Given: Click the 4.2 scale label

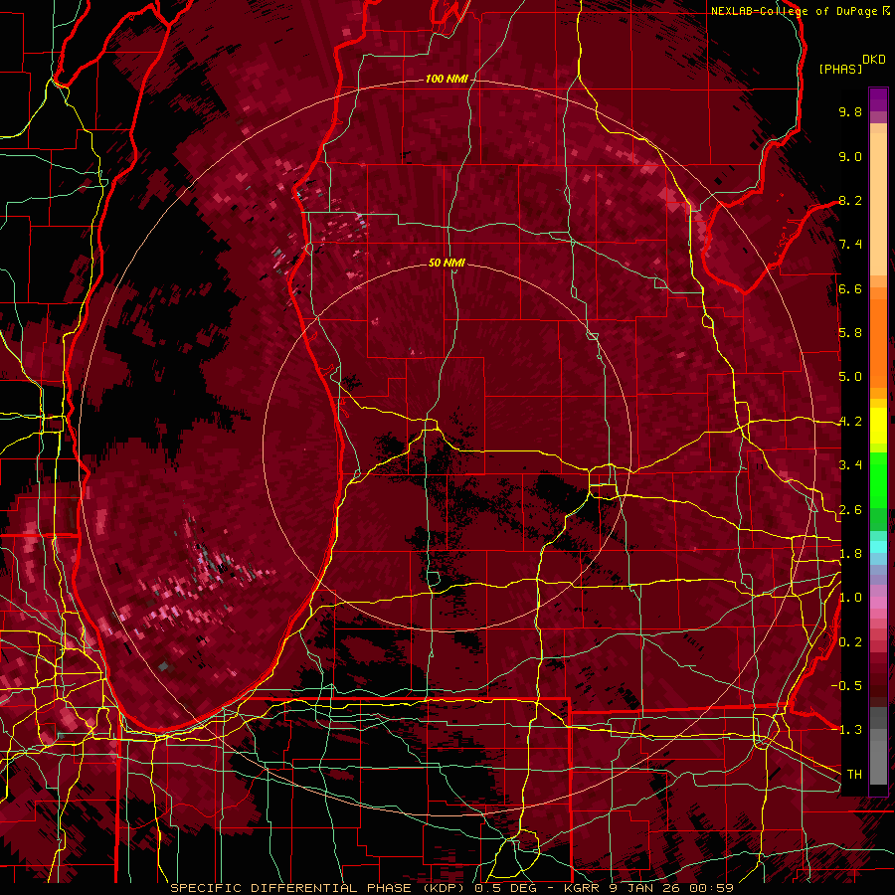Looking at the screenshot, I should (850, 422).
